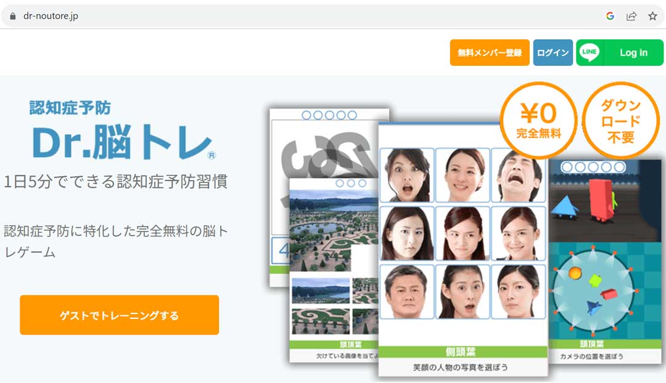666x383 pixels.
Task: Click the ダウンロード不要 circle badge
Action: click(620, 120)
